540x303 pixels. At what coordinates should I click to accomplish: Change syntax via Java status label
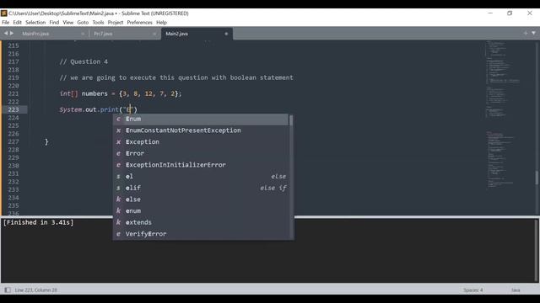[516, 290]
